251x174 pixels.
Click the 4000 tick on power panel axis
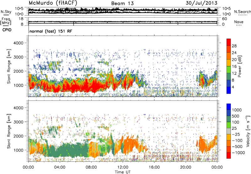pos(18,43)
